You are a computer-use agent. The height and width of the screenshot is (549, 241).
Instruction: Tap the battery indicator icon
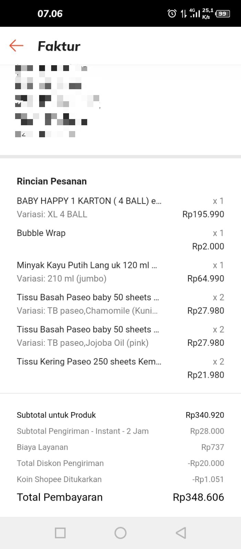222,14
